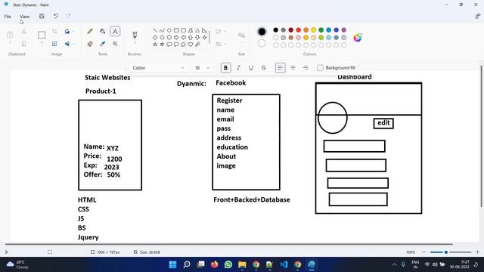Select the yellow colour swatch
The image size is (484, 272).
point(314,30)
